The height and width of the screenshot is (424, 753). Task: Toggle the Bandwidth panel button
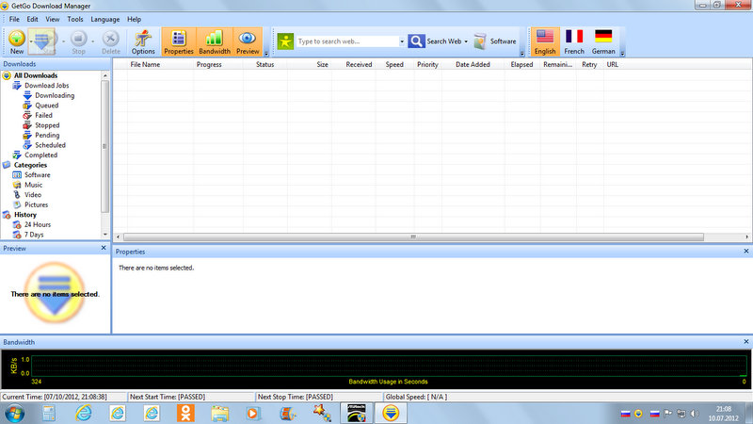coord(215,41)
